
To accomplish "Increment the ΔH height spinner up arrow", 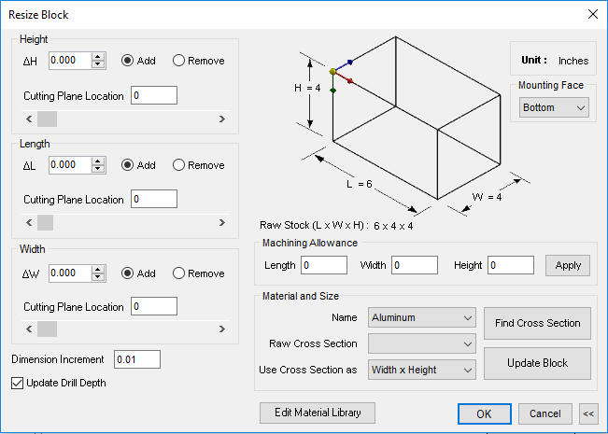I will point(98,57).
